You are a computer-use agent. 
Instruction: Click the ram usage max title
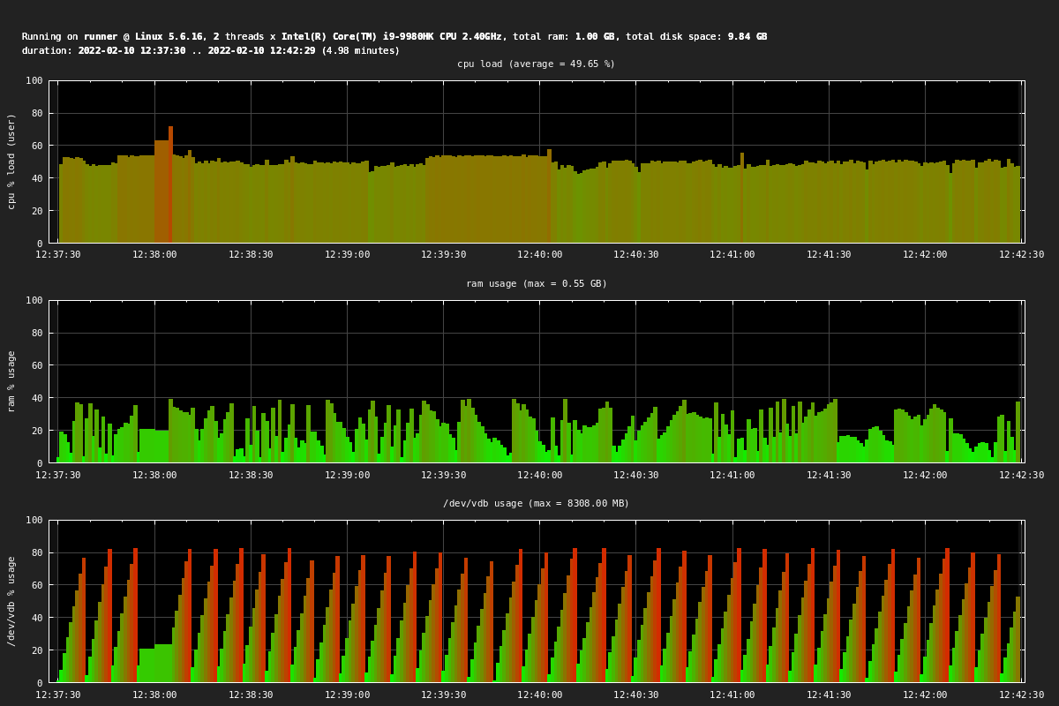pyautogui.click(x=536, y=284)
